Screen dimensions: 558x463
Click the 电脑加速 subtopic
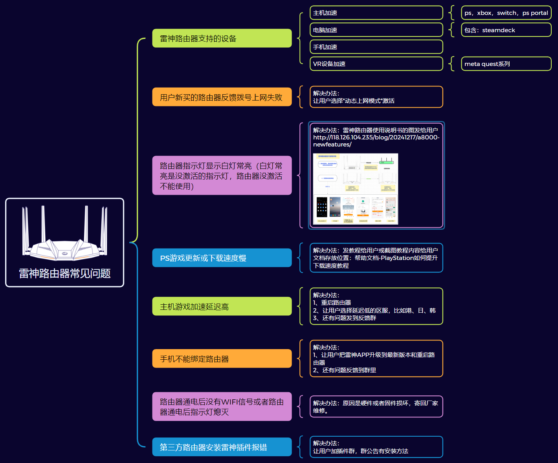click(376, 30)
